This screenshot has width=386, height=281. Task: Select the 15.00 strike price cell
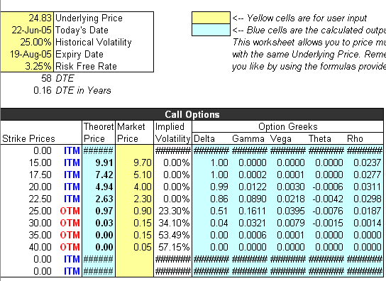tap(40, 162)
